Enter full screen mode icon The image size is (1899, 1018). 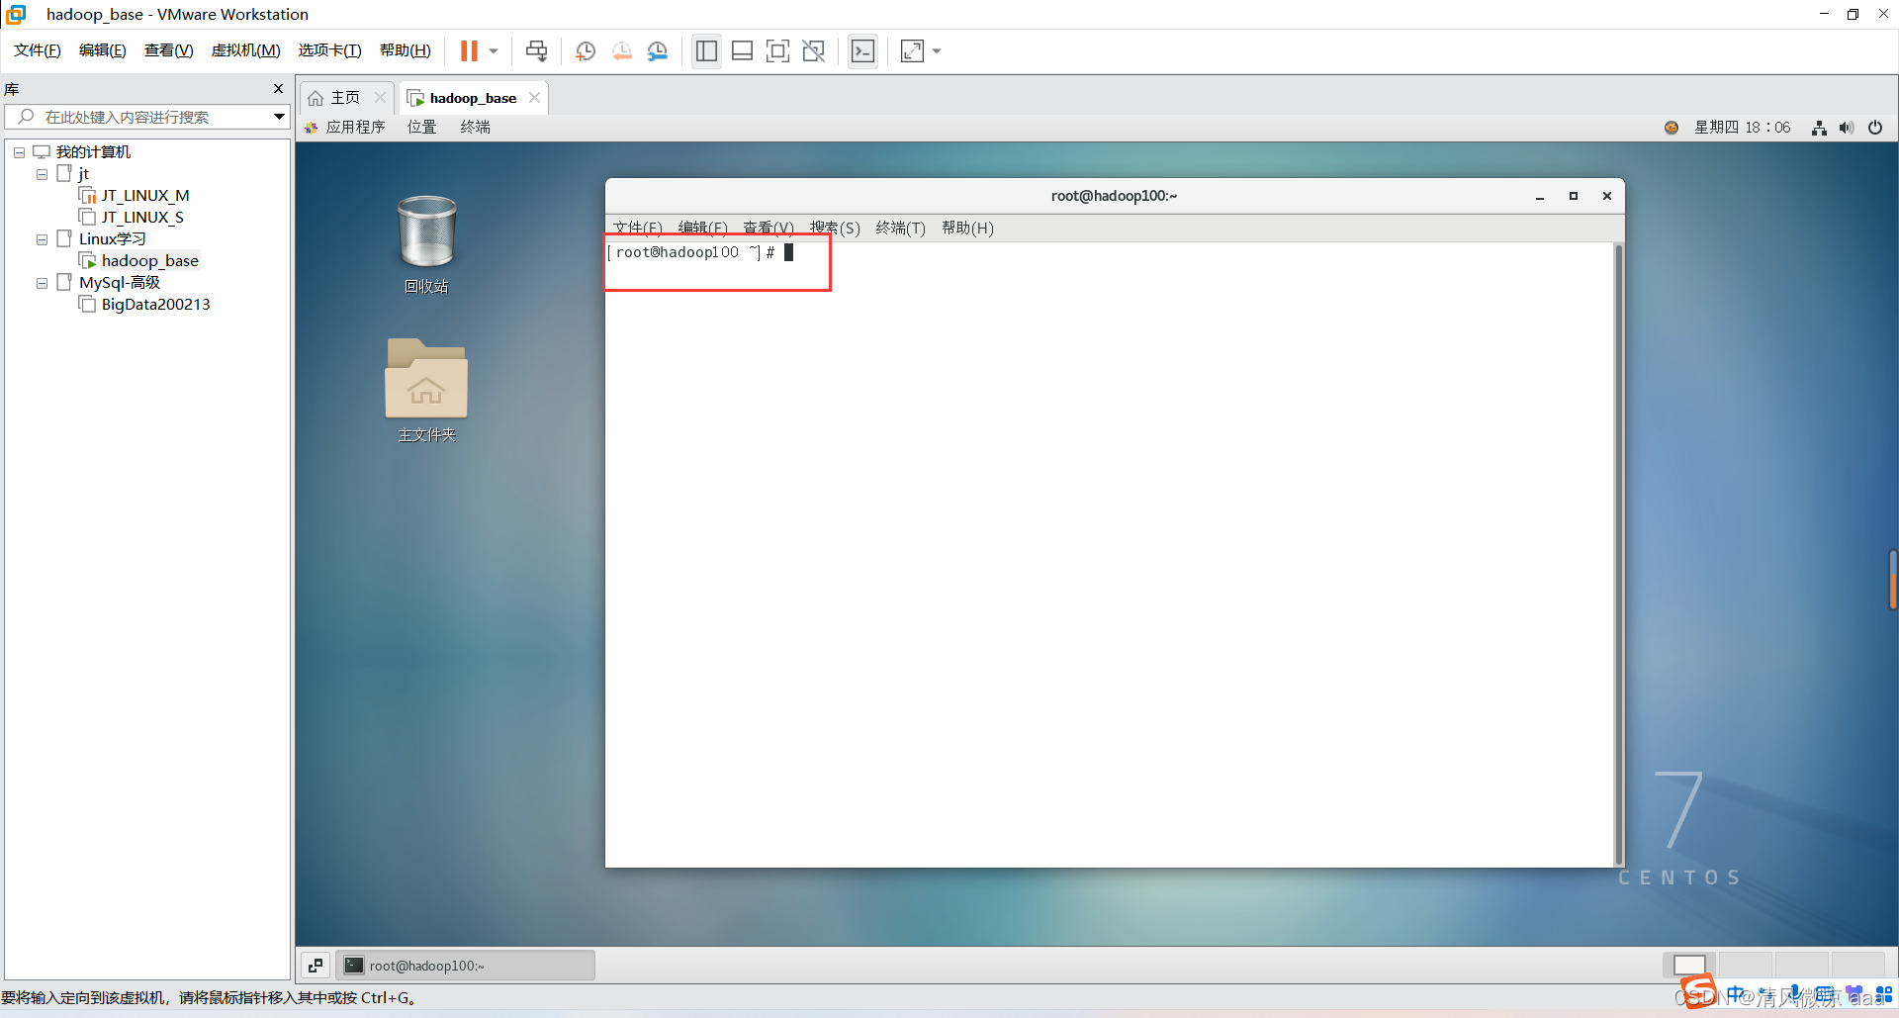click(x=777, y=50)
